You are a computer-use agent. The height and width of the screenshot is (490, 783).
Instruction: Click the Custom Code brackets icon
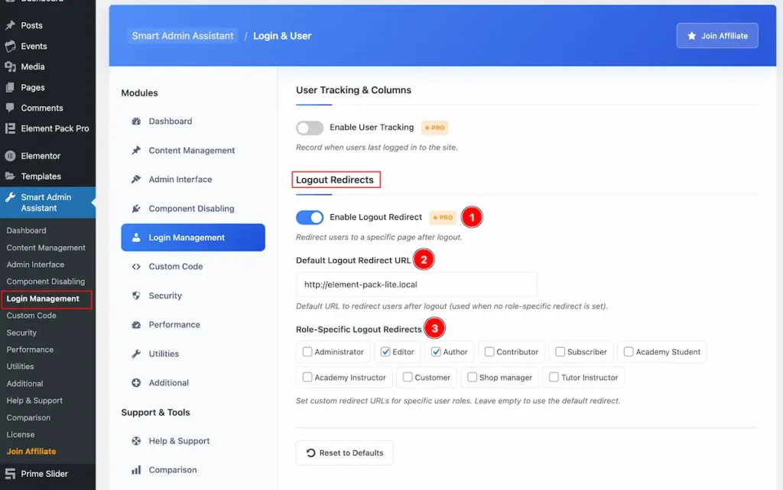click(x=136, y=267)
